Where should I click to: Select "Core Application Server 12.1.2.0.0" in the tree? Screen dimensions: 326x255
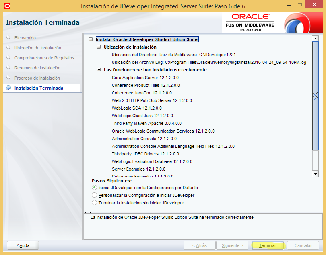click(144, 78)
